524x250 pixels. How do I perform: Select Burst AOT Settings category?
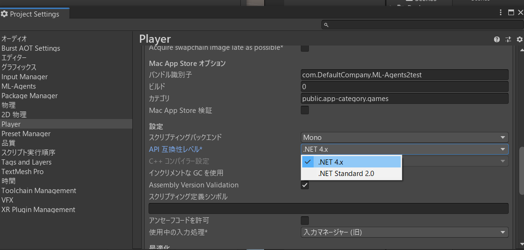click(66, 48)
